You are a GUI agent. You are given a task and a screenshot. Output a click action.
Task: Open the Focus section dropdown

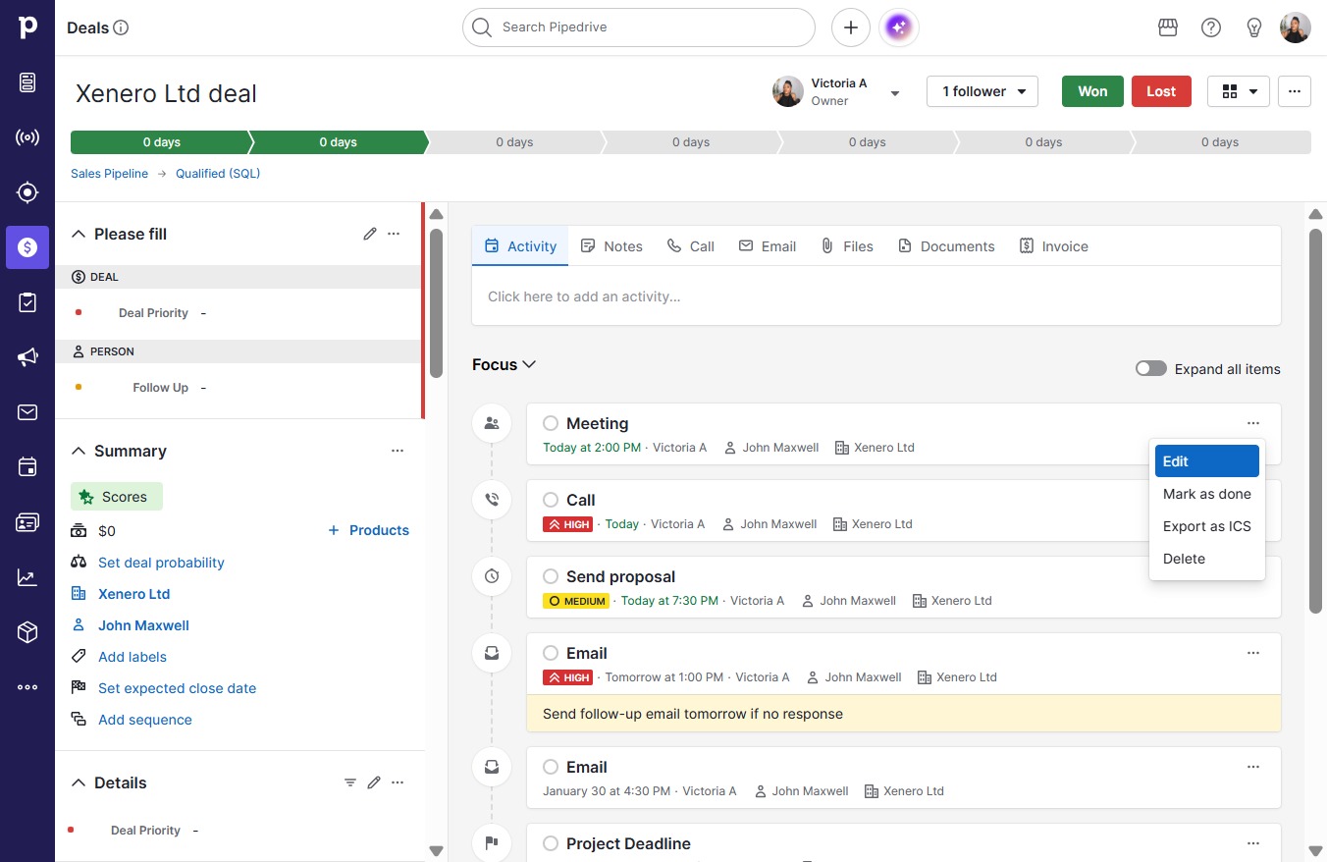(504, 364)
